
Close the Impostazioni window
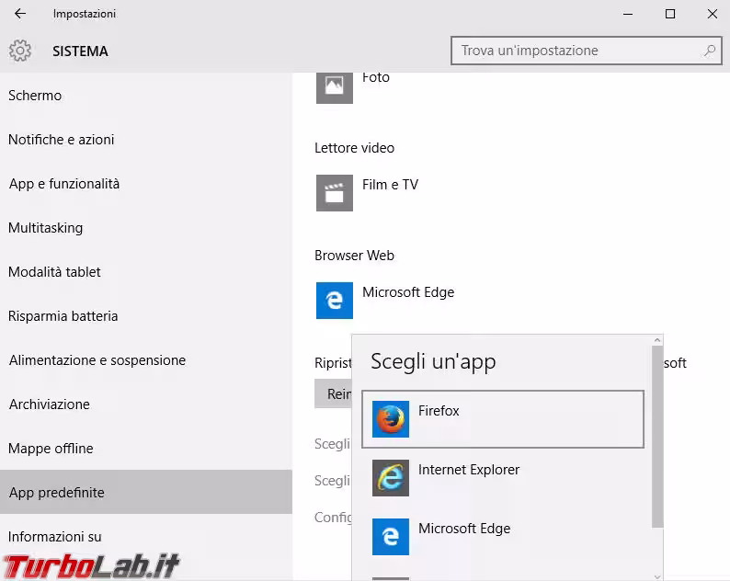[x=712, y=14]
